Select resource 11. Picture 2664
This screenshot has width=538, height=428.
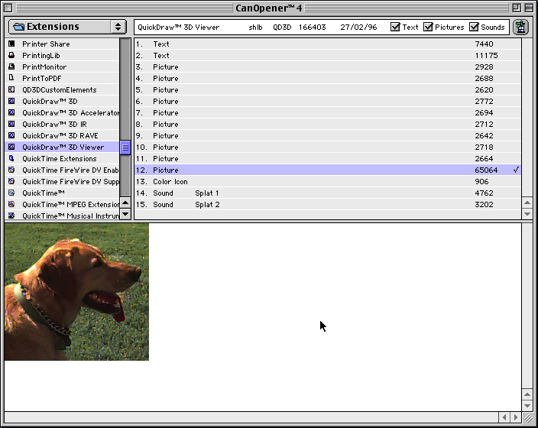pyautogui.click(x=328, y=158)
